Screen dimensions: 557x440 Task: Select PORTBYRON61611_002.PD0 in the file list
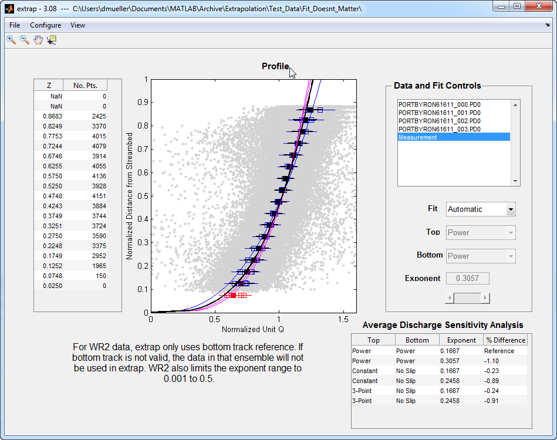coord(439,121)
